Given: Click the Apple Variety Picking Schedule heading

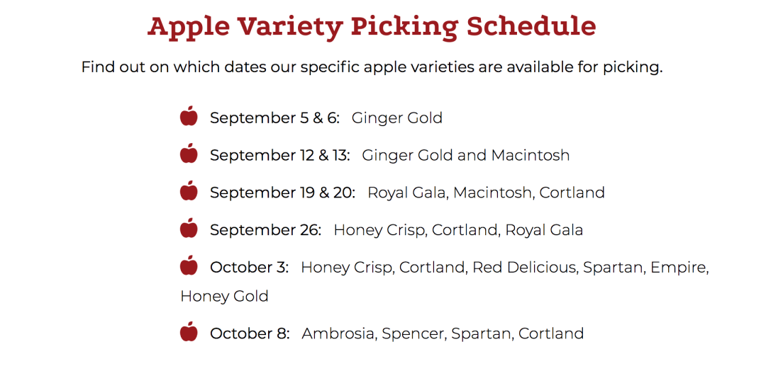Looking at the screenshot, I should tap(372, 26).
